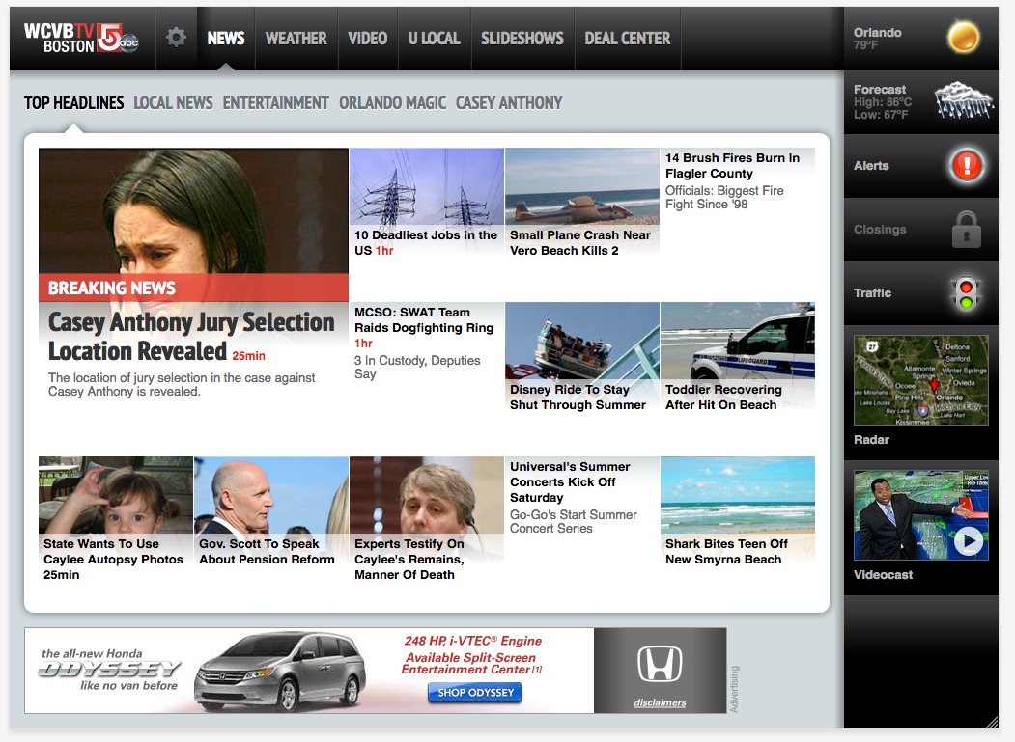Screen dimensions: 1015x742
Task: Click the padlock Closings icon
Action: (x=967, y=229)
